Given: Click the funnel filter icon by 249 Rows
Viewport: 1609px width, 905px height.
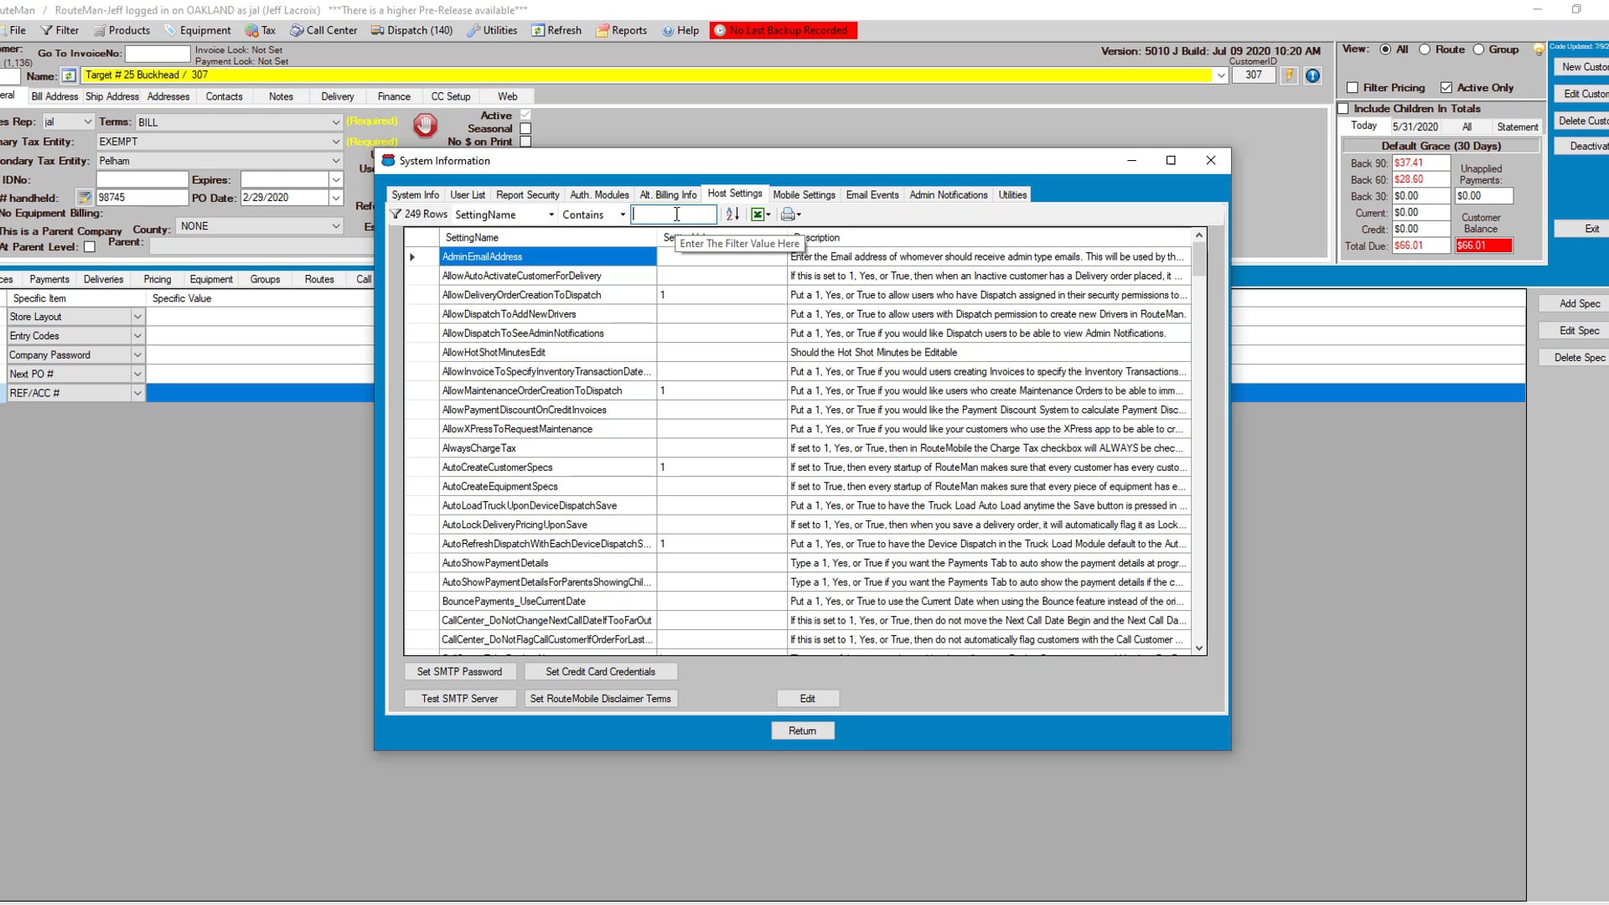Looking at the screenshot, I should click(x=396, y=215).
